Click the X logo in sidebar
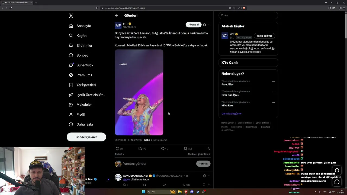The width and height of the screenshot is (347, 195). pos(71,16)
